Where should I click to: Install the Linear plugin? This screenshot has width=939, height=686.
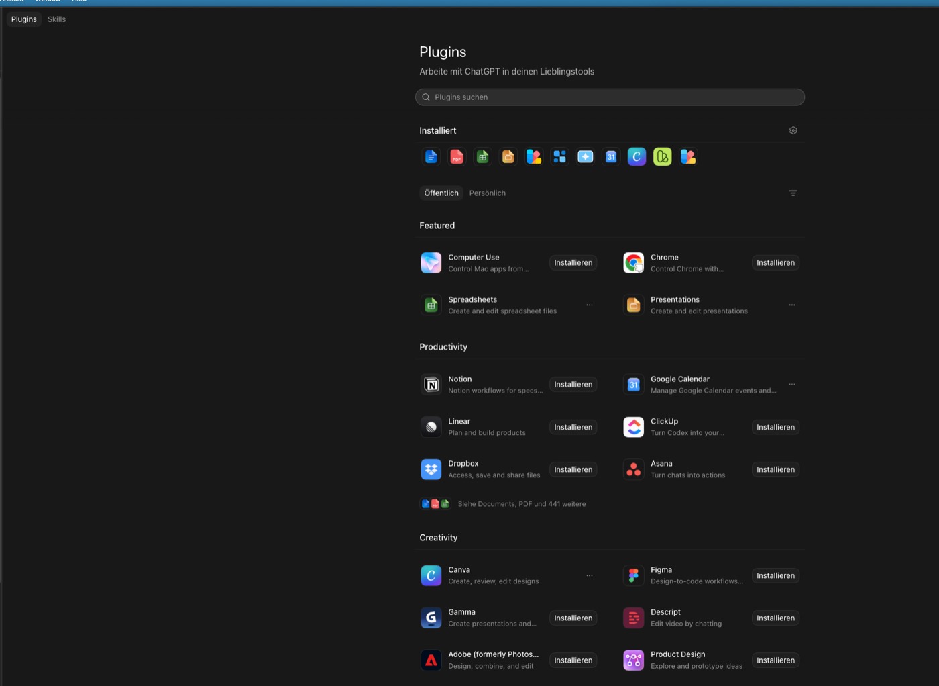tap(573, 427)
